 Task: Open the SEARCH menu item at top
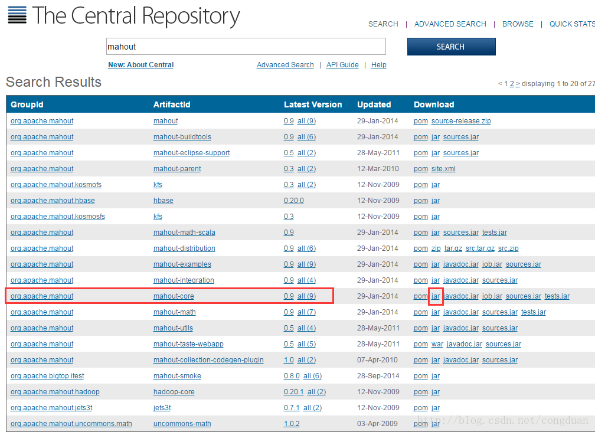pos(383,24)
